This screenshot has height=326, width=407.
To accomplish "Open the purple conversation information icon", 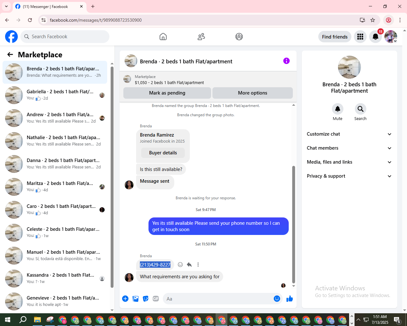I will [286, 61].
